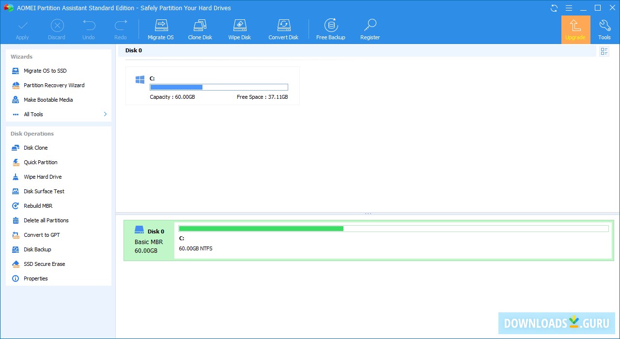This screenshot has width=620, height=339.
Task: Open SSD Secure Erase from the sidebar
Action: tap(45, 263)
